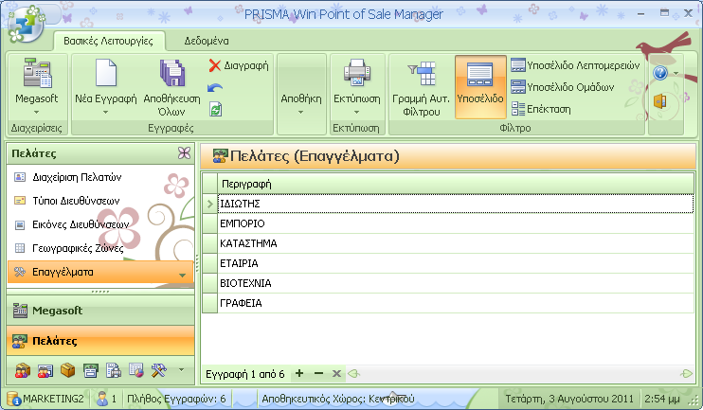Viewport: 703px width, 410px height.
Task: Click the cardboard box icon in bottom strip
Action: (67, 370)
